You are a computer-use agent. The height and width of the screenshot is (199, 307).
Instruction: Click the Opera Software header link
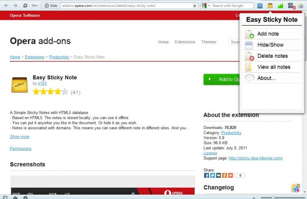pyautogui.click(x=25, y=15)
